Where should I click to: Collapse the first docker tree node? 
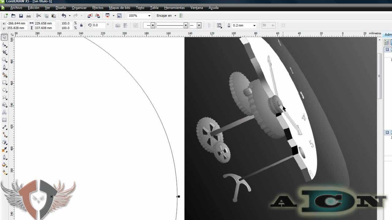pos(387,50)
